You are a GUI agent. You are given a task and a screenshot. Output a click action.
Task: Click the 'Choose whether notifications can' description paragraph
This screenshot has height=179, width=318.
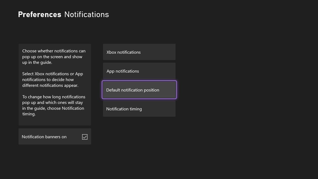54,56
